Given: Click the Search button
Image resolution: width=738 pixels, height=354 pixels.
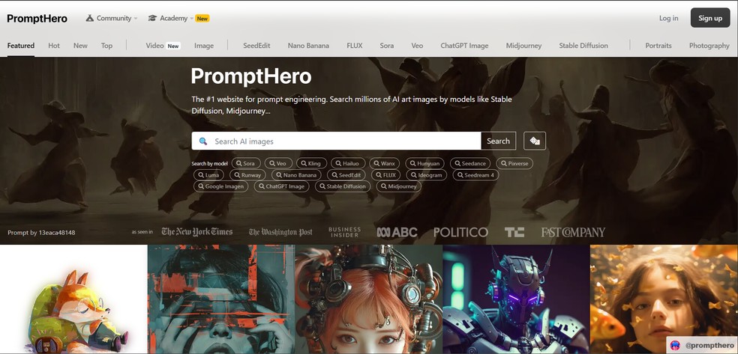Looking at the screenshot, I should coord(498,141).
